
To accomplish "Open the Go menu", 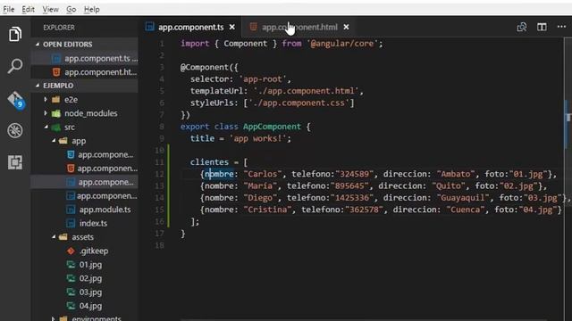I will click(71, 9).
